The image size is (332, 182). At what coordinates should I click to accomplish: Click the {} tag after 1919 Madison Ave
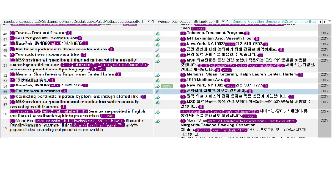tap(227, 80)
